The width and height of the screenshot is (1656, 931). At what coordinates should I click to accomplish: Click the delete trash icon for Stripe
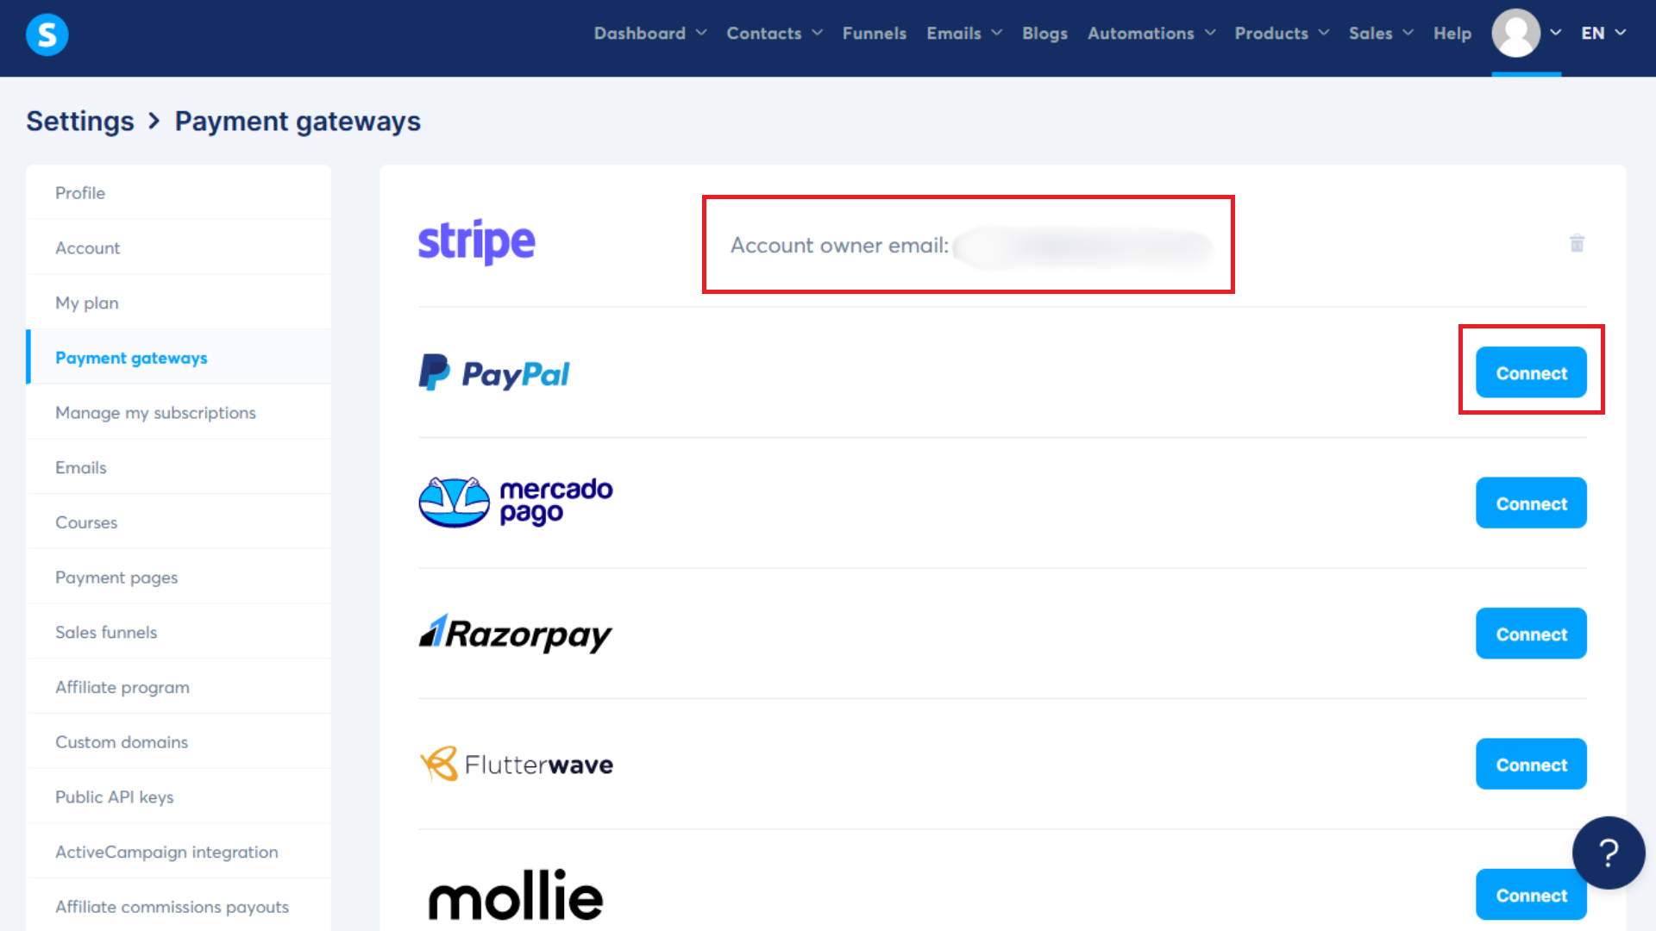click(1578, 243)
